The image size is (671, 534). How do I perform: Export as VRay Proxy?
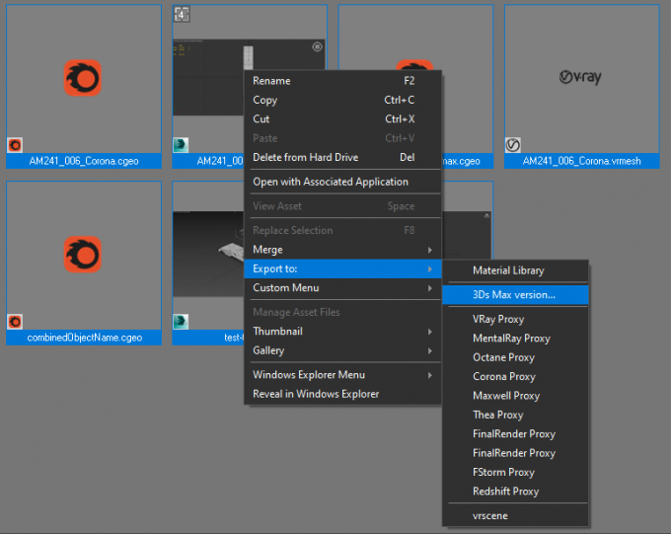(x=515, y=319)
